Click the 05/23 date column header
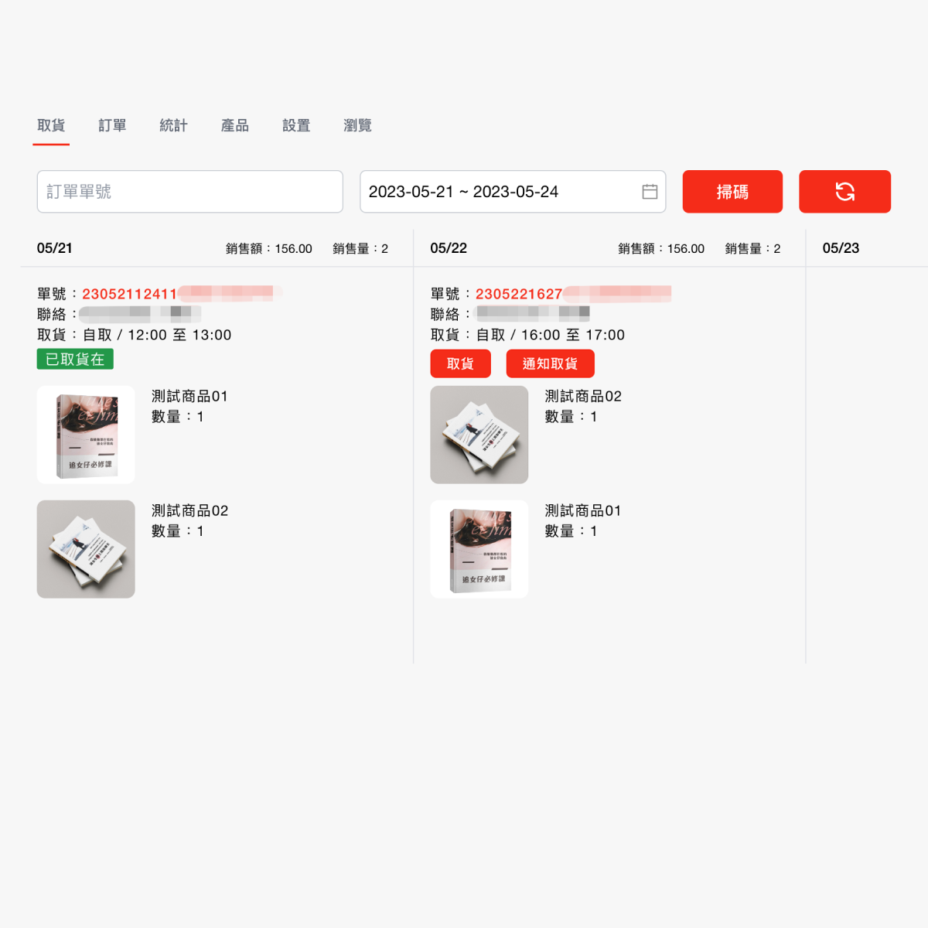This screenshot has width=928, height=928. point(841,247)
